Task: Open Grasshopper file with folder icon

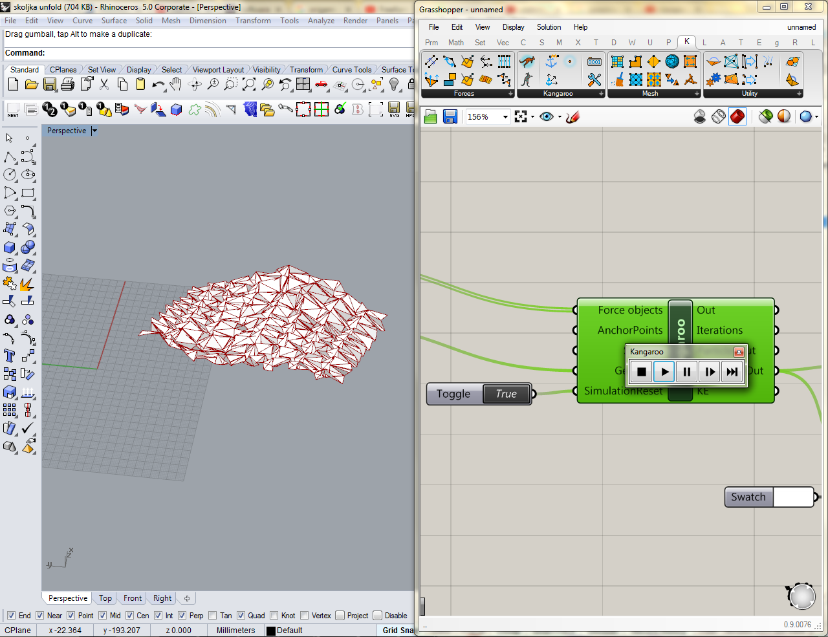Action: 431,117
